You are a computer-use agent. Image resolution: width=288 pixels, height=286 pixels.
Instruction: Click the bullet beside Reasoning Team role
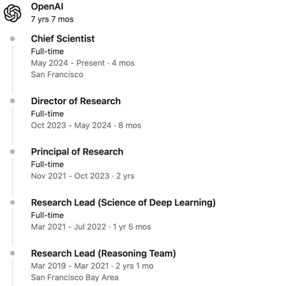click(x=13, y=253)
